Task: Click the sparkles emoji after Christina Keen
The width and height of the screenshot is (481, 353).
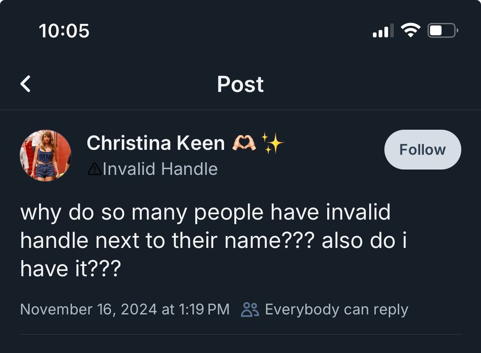Action: (x=272, y=143)
